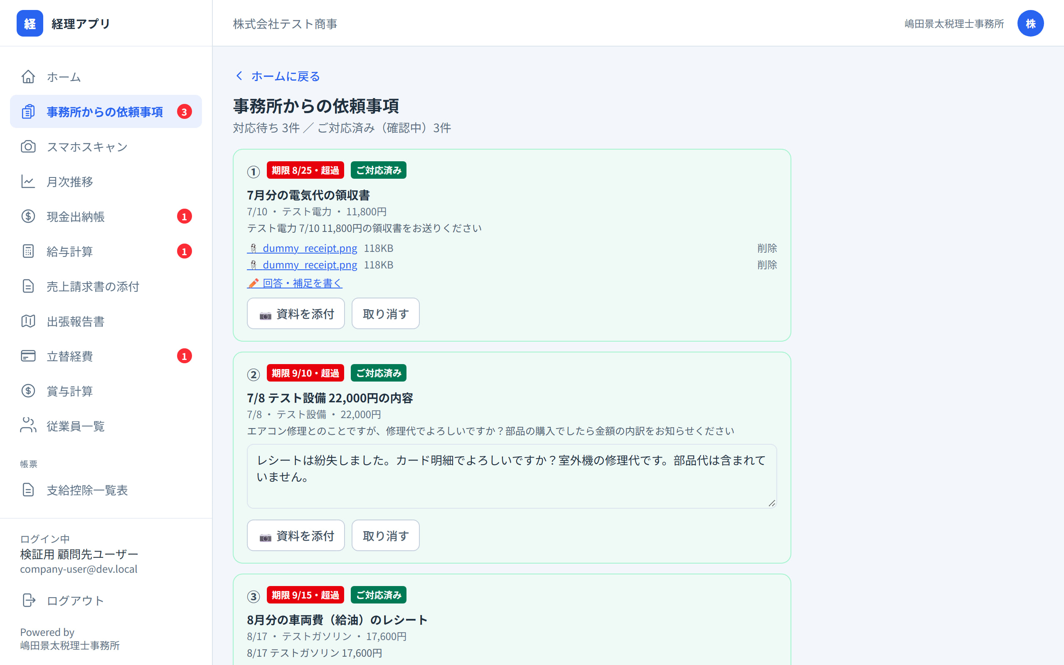The image size is (1064, 665).
Task: Delete the second dummy_receipt.png via 削除
Action: [x=767, y=265]
